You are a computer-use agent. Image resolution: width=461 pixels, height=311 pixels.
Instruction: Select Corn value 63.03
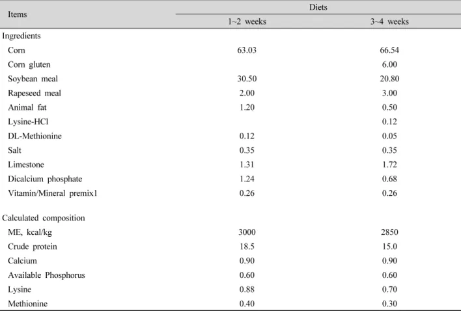pyautogui.click(x=247, y=50)
